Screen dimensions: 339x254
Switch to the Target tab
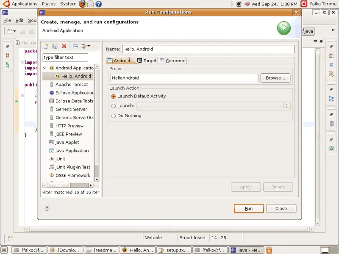tap(147, 61)
